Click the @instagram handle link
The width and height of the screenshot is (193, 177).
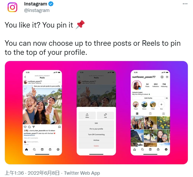pyautogui.click(x=37, y=10)
